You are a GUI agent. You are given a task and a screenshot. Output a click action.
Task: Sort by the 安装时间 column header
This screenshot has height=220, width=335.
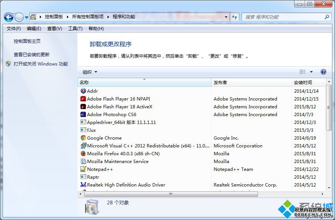tap(309, 82)
